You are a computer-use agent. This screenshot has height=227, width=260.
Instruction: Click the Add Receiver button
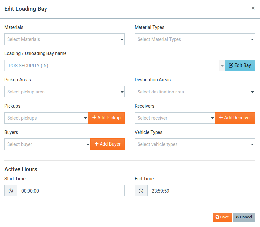(x=235, y=118)
